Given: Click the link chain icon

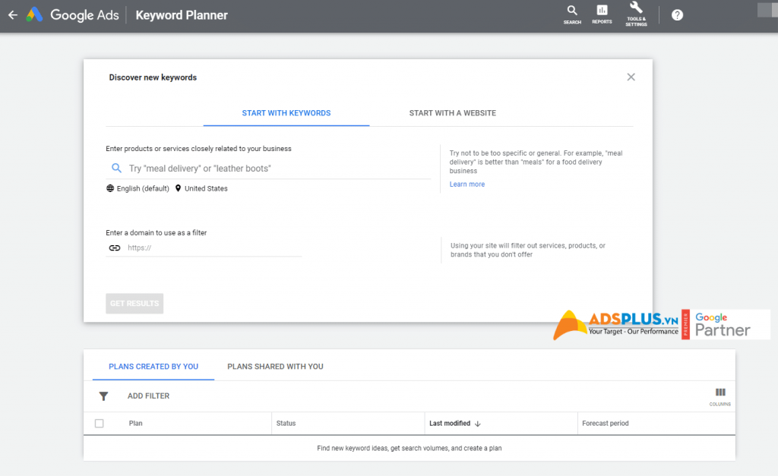Looking at the screenshot, I should click(115, 248).
